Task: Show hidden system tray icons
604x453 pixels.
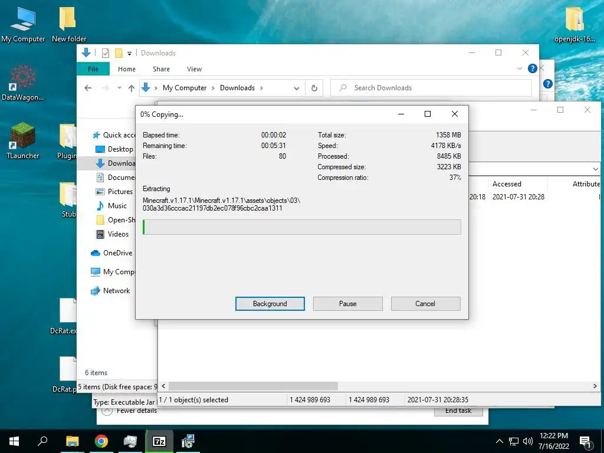Action: (x=499, y=441)
